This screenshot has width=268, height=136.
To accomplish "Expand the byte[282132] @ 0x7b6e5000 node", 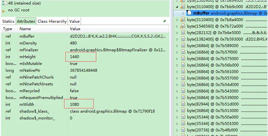I will tap(177, 33).
